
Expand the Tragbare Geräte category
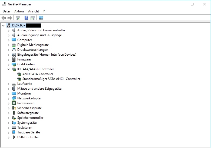[x=8, y=133]
